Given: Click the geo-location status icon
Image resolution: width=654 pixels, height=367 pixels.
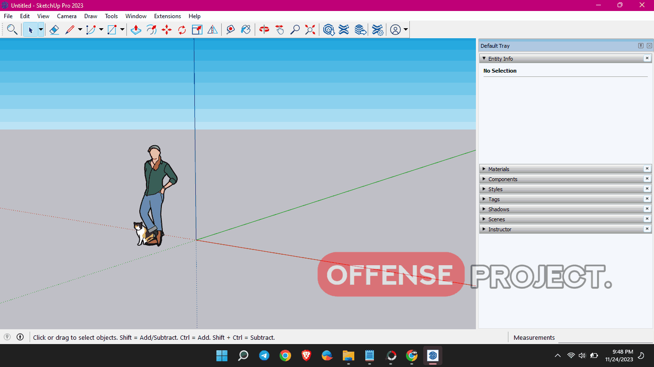Looking at the screenshot, I should [x=7, y=337].
